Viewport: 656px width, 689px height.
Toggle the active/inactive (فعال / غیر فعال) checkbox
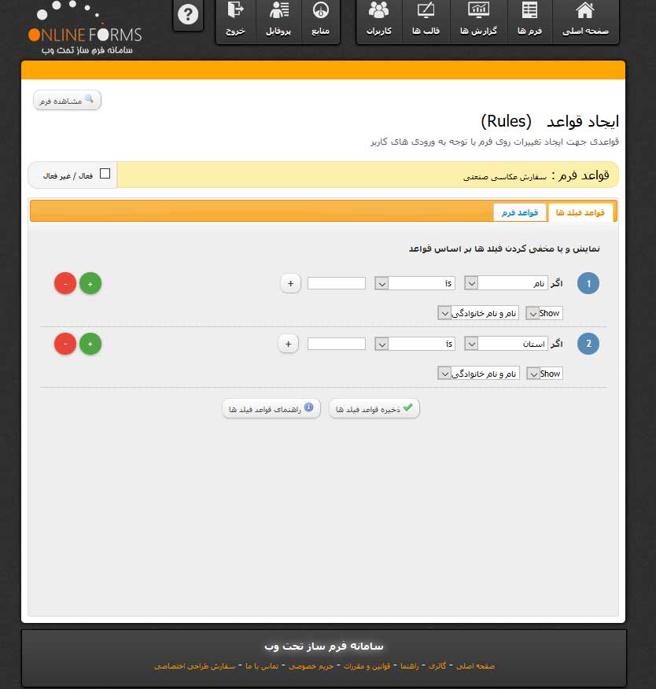click(105, 175)
